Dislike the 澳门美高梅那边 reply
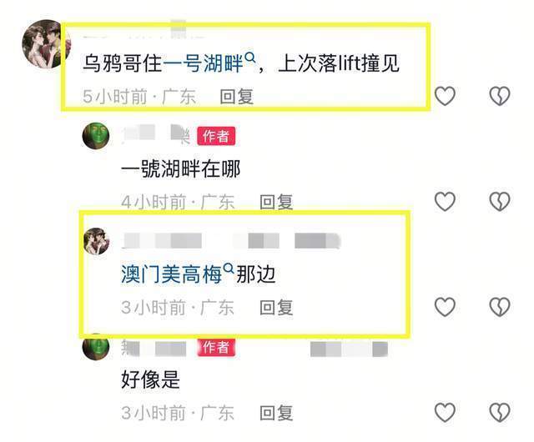Screen dimensions: 534x442 pos(500,306)
